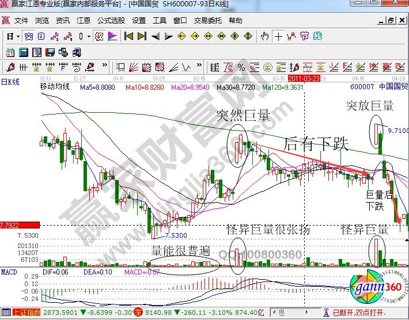This screenshot has width=409, height=320.
Task: Open the 江恩 menu
Action: coord(83,20)
